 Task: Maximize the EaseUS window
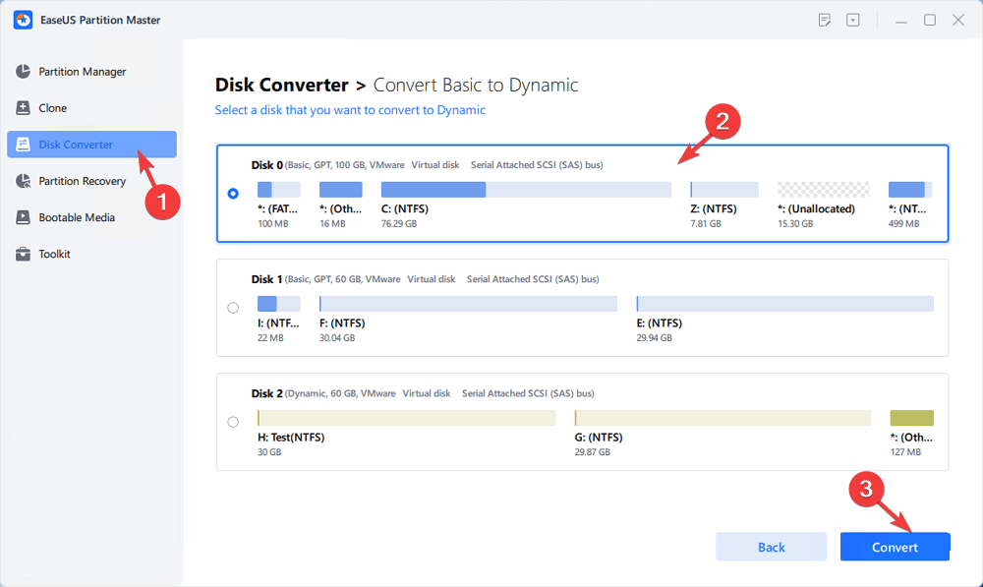(930, 20)
